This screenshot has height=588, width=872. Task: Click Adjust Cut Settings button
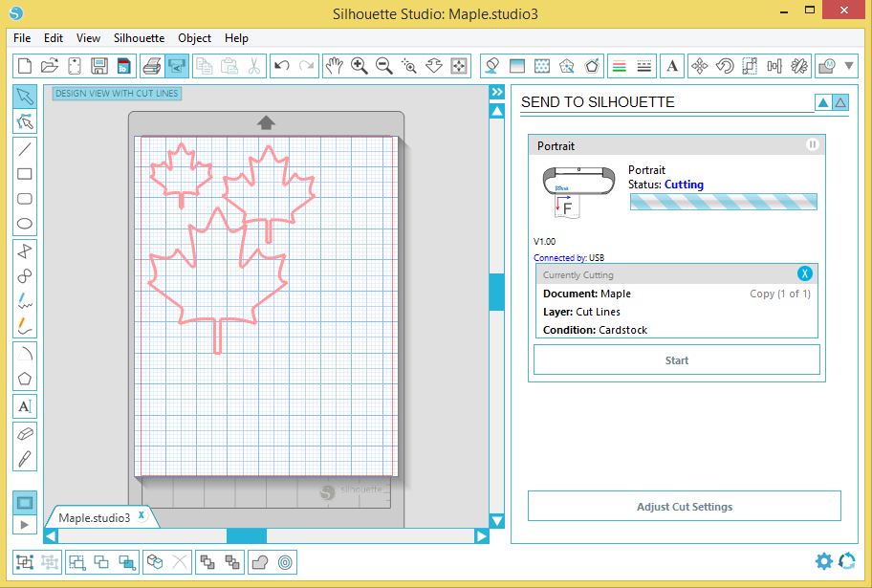tap(685, 506)
